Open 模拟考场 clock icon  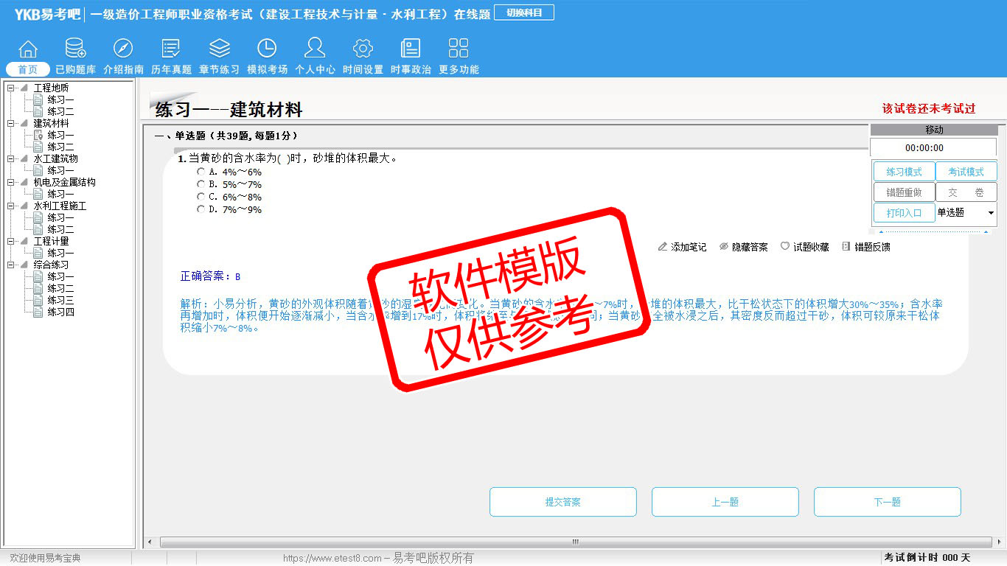(x=267, y=49)
